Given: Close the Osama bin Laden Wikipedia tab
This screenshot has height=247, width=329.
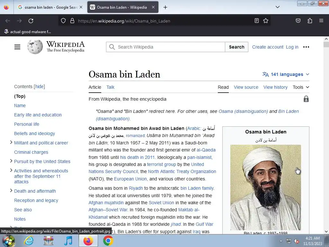Looking at the screenshot, I should (x=153, y=7).
